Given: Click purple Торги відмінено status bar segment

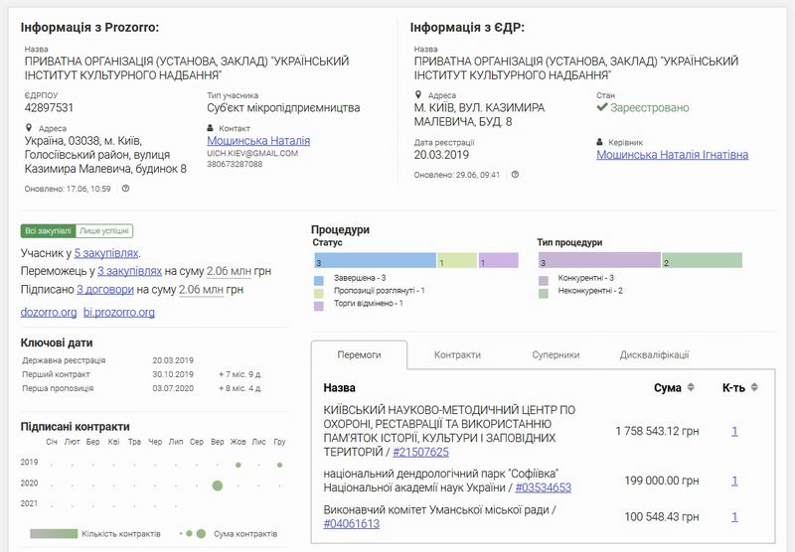Looking at the screenshot, I should (x=499, y=260).
